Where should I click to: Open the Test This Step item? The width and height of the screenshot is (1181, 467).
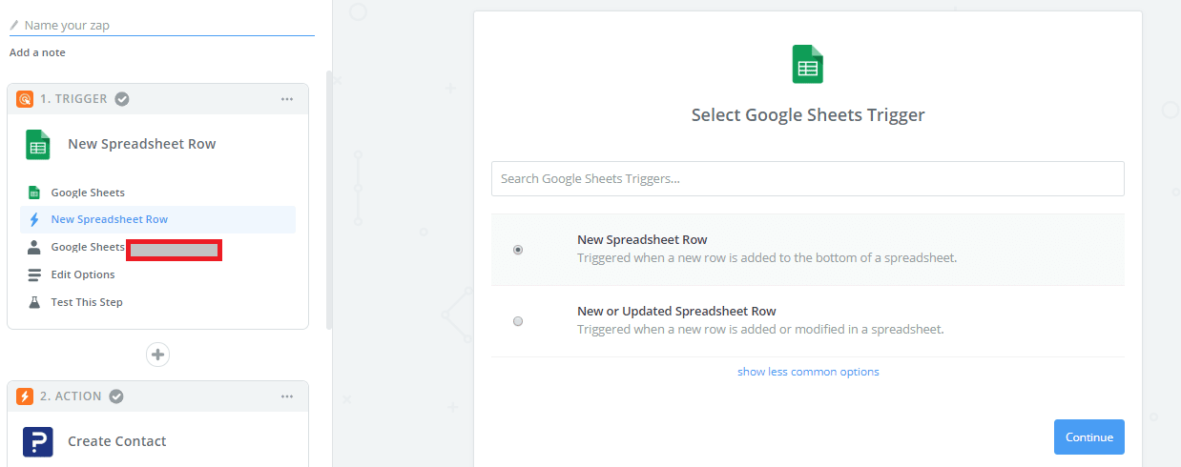tap(87, 302)
